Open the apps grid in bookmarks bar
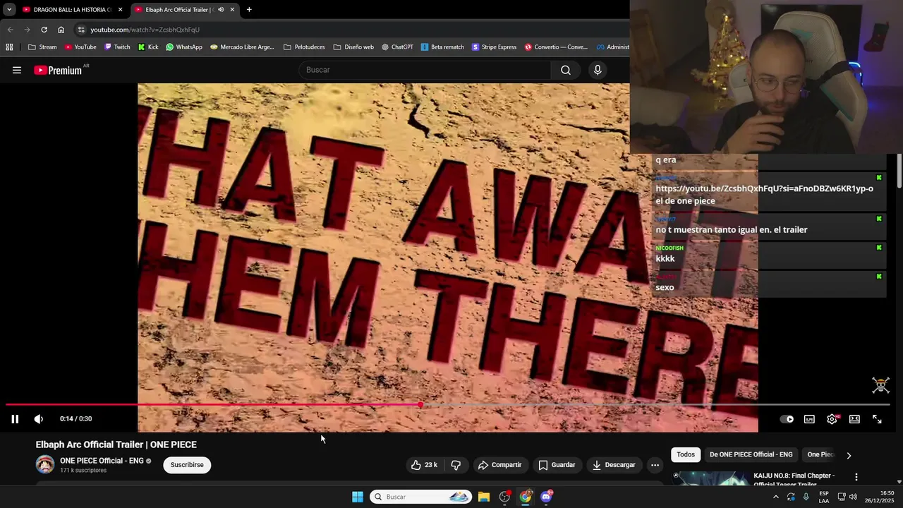Screen dimensions: 903x508 tap(9, 47)
